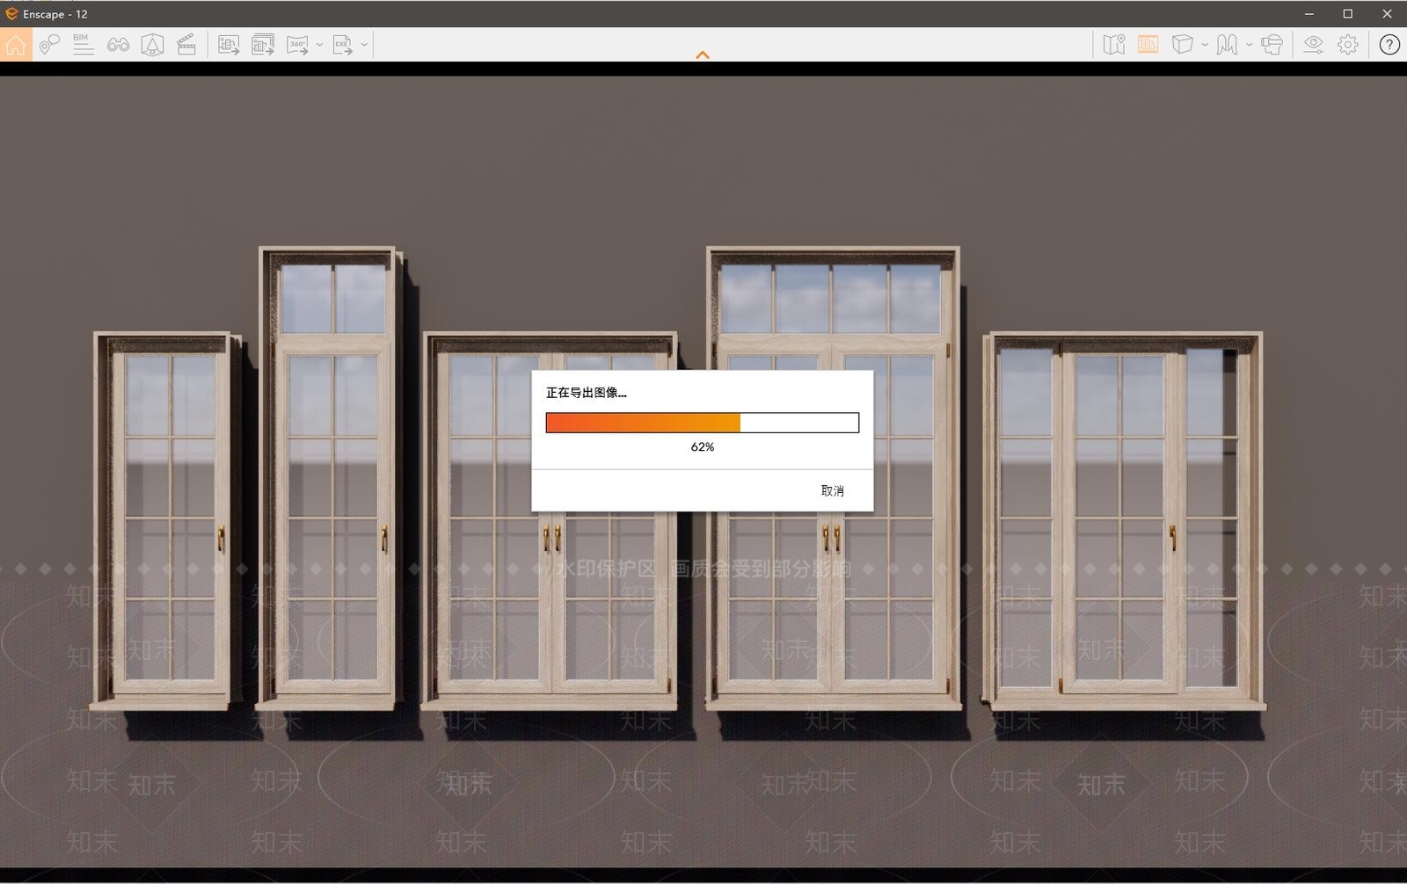Minimize the Enscape window
This screenshot has width=1407, height=884.
click(1309, 14)
